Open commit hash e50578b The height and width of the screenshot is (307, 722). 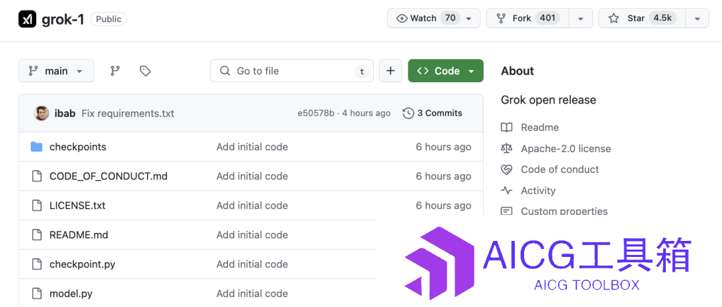316,113
